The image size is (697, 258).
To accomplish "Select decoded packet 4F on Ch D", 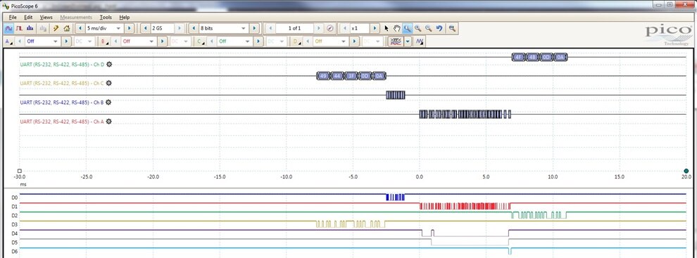I will click(x=518, y=57).
